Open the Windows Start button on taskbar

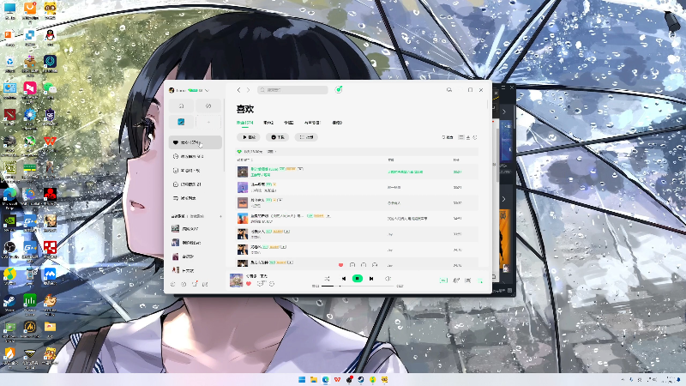(x=302, y=379)
